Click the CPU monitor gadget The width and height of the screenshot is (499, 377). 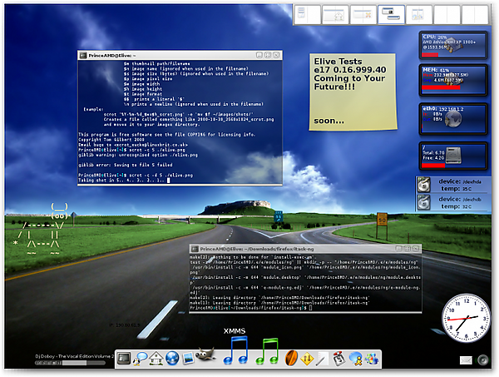[x=453, y=47]
